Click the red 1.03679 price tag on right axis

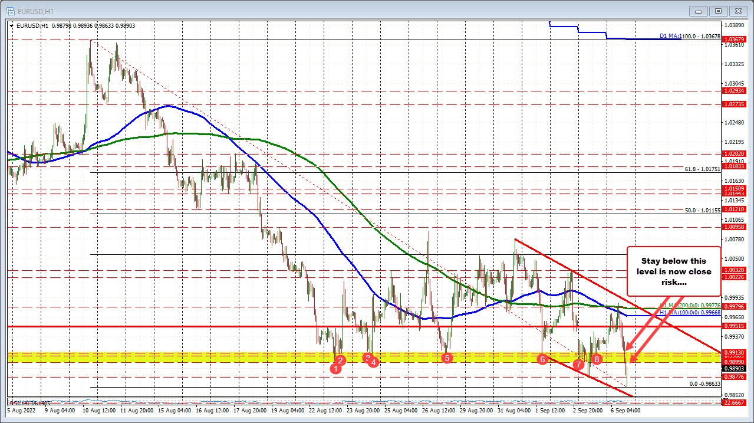[733, 40]
